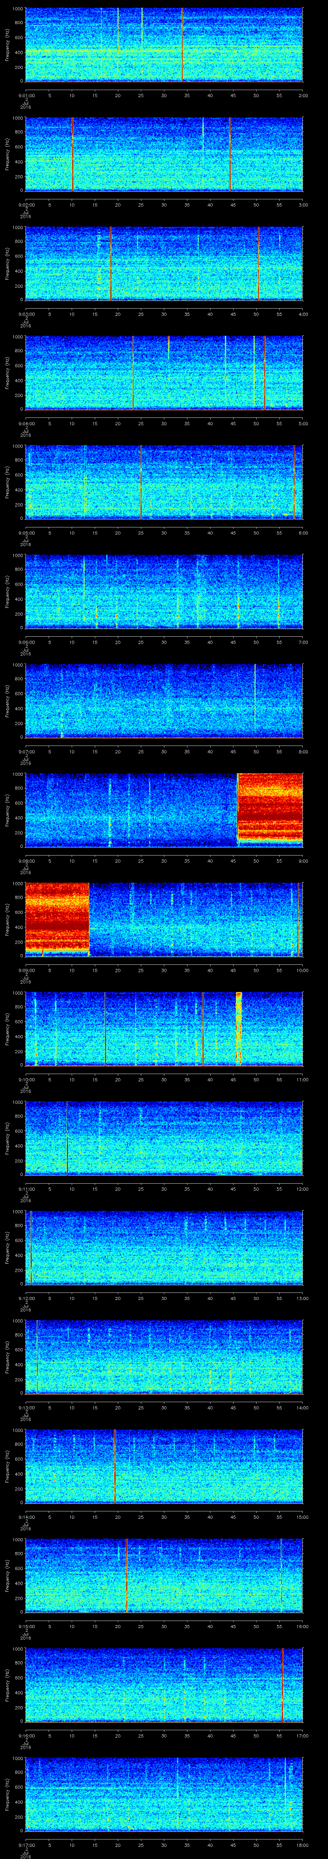Click the 9:07:00 start time label

pyautogui.click(x=26, y=751)
